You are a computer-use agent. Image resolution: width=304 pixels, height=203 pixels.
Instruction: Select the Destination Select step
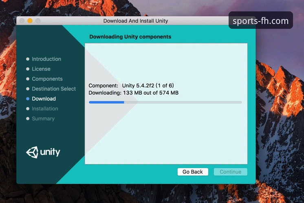point(54,89)
